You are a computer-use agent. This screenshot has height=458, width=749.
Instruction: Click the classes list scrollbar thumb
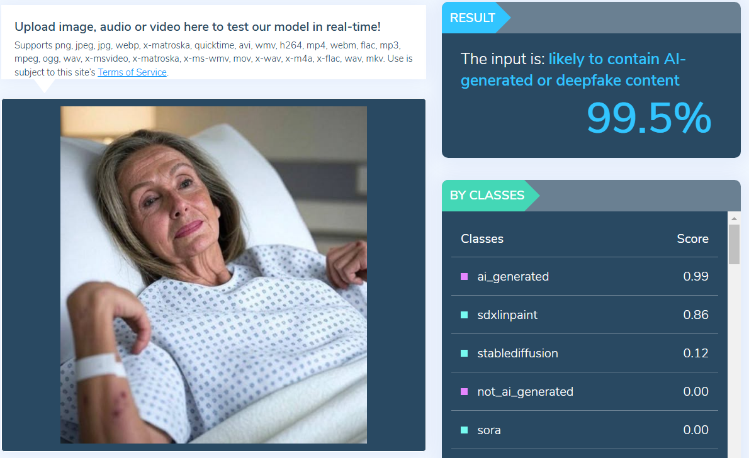pos(734,244)
